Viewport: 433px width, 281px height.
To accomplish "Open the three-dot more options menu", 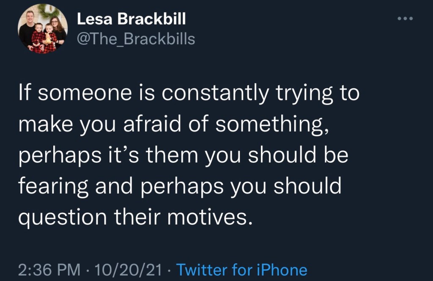I will click(x=407, y=19).
